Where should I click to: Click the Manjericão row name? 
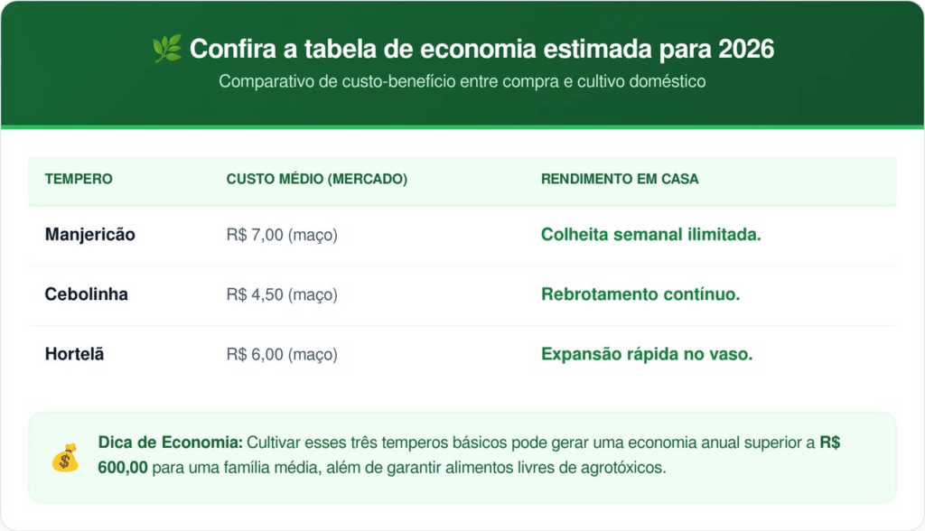[89, 235]
